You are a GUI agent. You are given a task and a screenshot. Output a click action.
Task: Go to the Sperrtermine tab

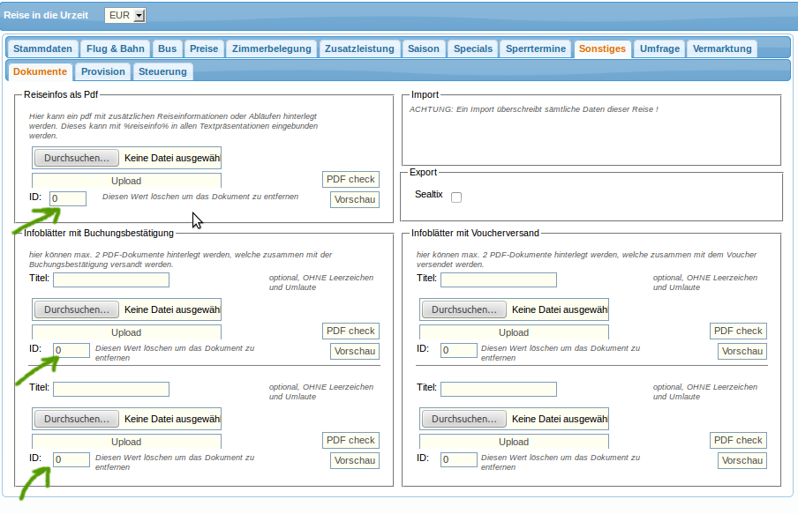tap(536, 48)
